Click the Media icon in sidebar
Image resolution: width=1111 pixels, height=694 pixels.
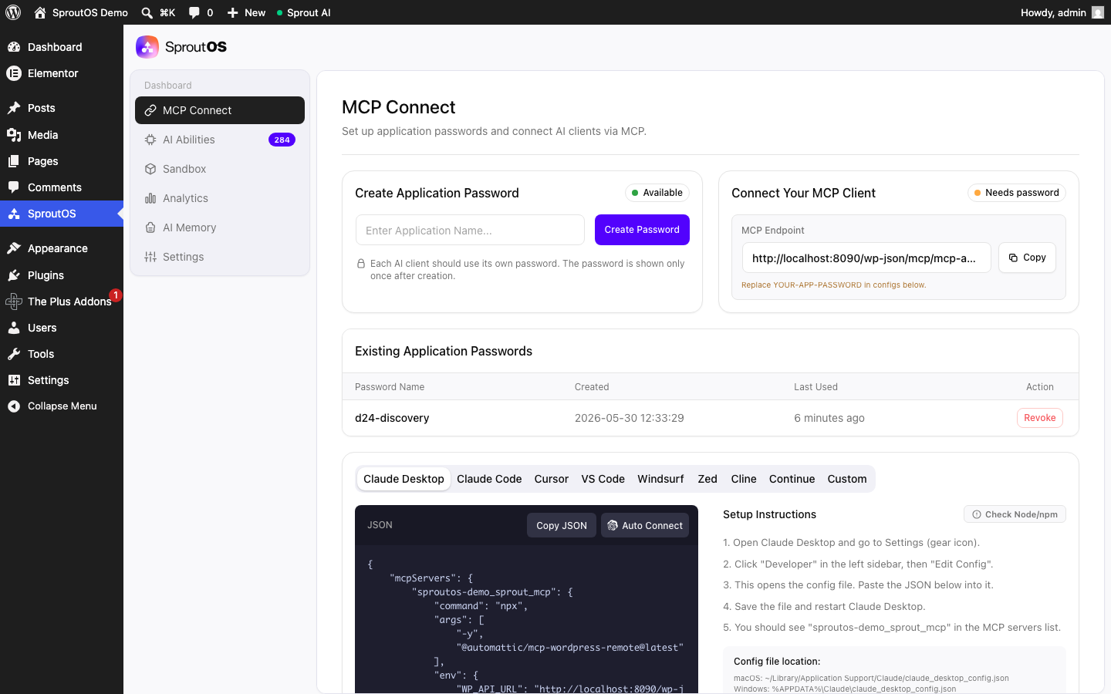14,135
